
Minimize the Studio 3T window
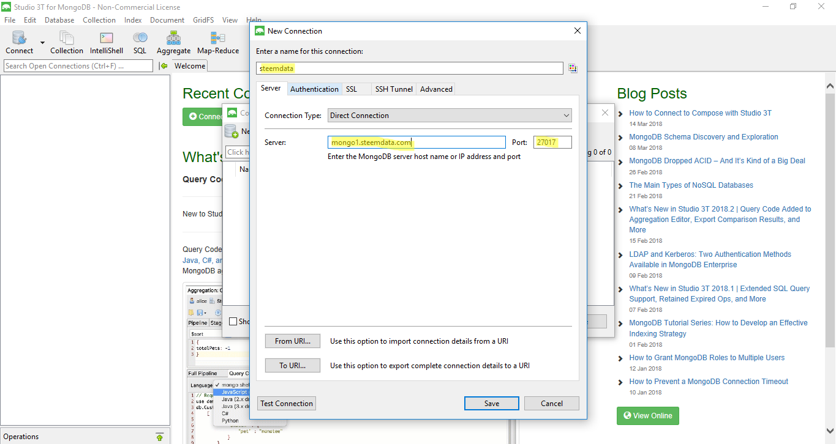tap(765, 7)
